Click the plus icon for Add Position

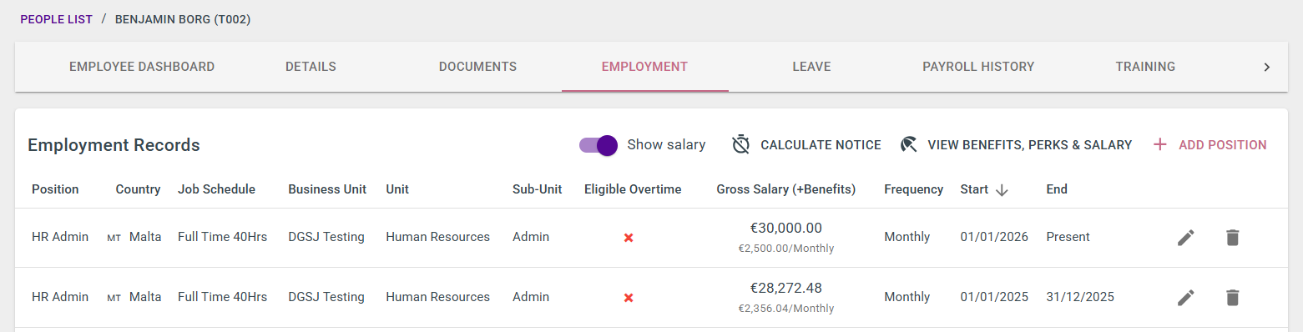click(x=1159, y=144)
